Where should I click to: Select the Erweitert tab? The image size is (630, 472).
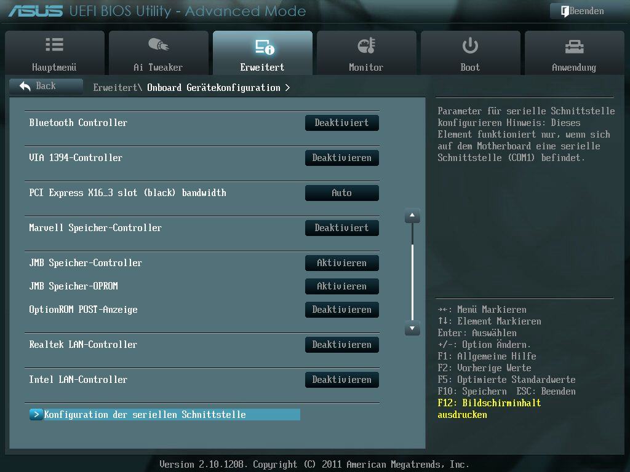coord(262,53)
